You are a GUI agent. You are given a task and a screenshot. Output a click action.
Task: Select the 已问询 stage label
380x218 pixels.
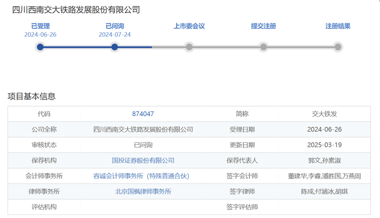pos(115,26)
